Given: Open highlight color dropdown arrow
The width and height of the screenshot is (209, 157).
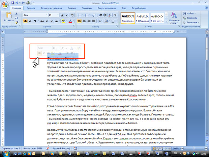Looking at the screenshot, I should click(x=67, y=21).
